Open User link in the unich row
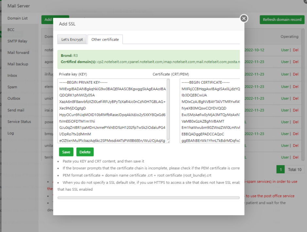307x232 pixels. point(285,98)
